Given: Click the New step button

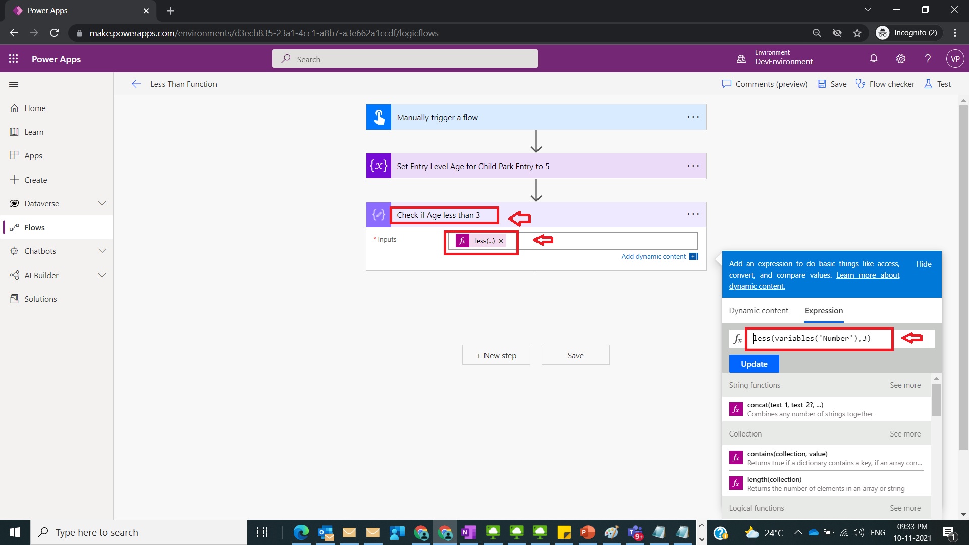Looking at the screenshot, I should point(496,355).
